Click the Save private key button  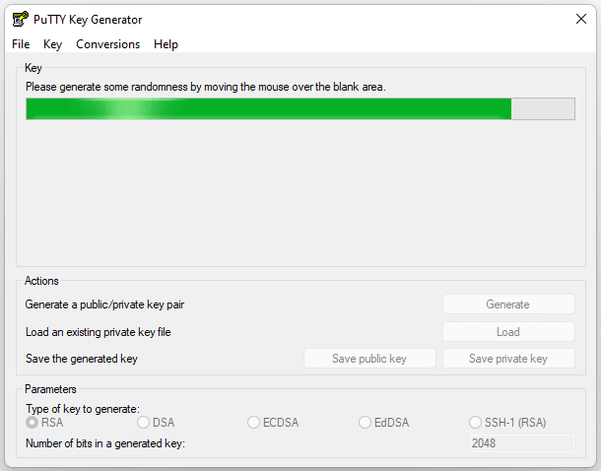coord(508,359)
